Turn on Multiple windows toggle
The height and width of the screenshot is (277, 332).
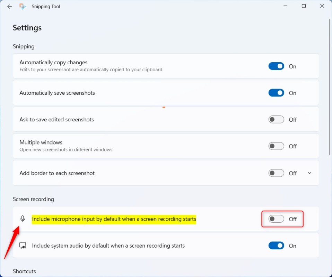click(276, 146)
